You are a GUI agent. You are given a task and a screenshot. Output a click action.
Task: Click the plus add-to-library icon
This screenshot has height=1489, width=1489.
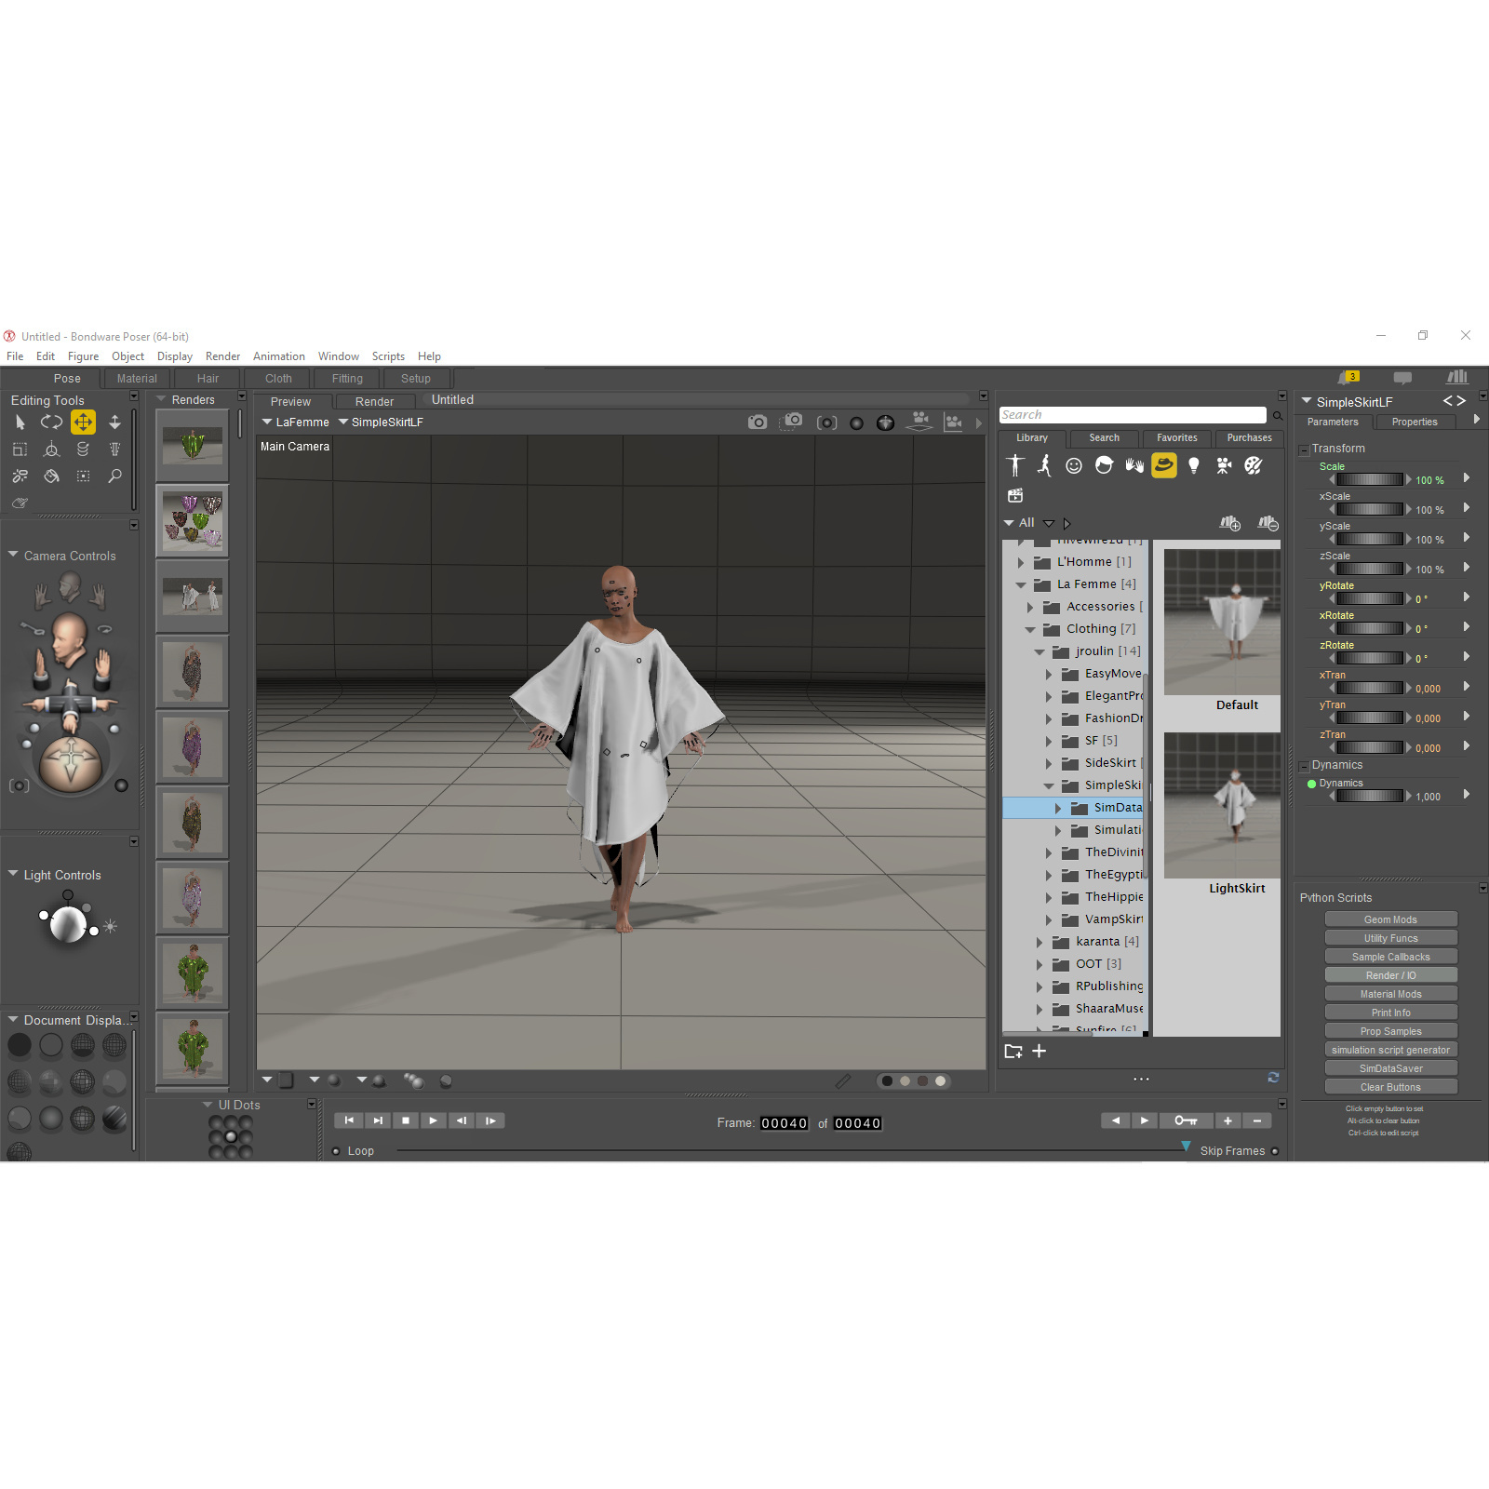[1040, 1052]
